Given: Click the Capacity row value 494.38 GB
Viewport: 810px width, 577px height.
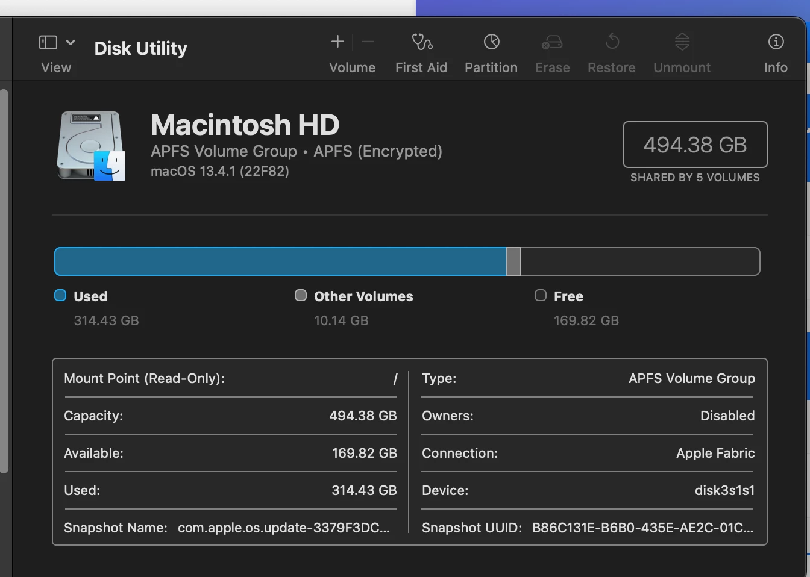Looking at the screenshot, I should 363,416.
